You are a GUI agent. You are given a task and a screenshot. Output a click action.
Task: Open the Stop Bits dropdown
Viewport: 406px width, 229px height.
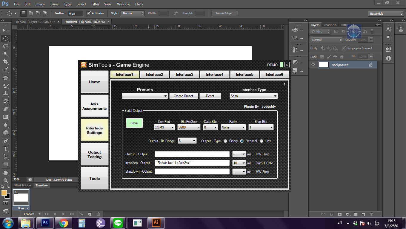click(261, 127)
